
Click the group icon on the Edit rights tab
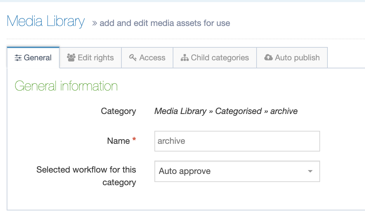coord(71,58)
